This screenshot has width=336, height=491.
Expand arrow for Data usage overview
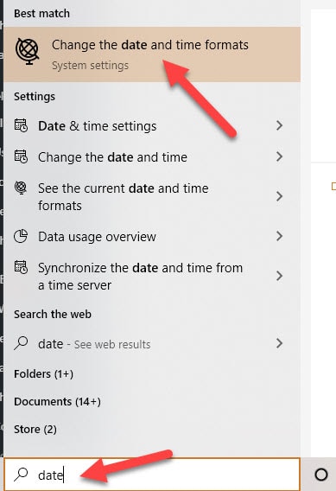[279, 236]
